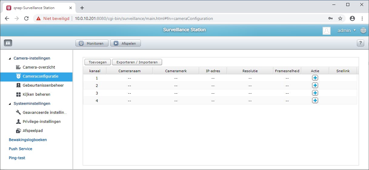Click the Kijken beheren grid icon

[18, 95]
